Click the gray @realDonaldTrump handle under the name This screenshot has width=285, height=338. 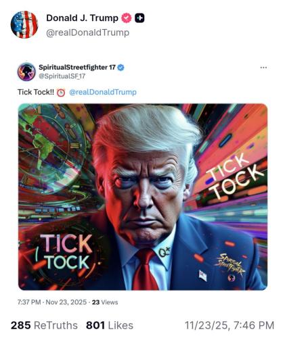(88, 32)
